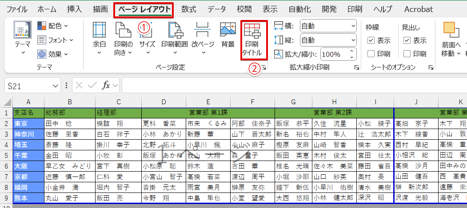Select the 経理部 header cell
467x208 pixels.
tap(119, 113)
